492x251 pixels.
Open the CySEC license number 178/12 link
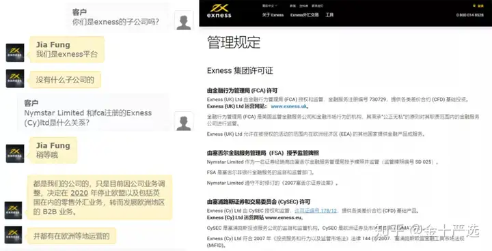coord(316,211)
